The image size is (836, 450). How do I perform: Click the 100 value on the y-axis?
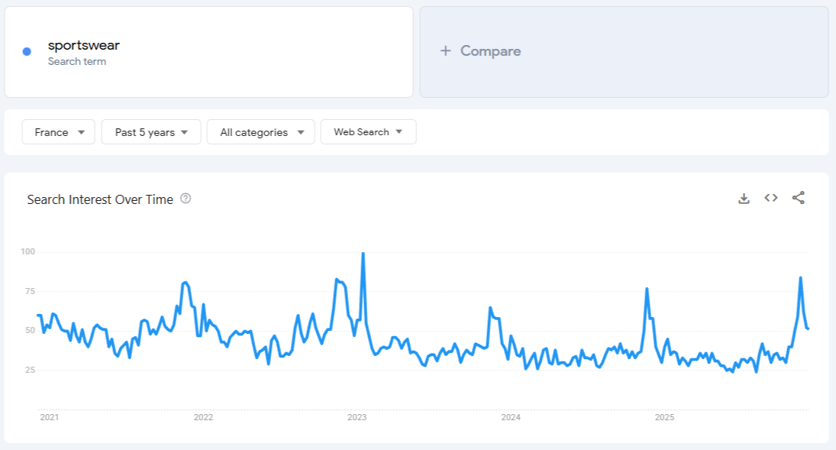[x=30, y=252]
